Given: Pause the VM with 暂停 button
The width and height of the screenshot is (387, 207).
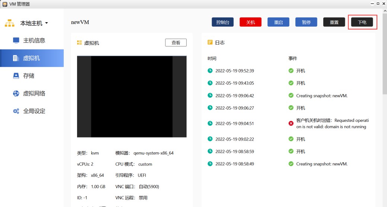Looking at the screenshot, I should coord(306,22).
